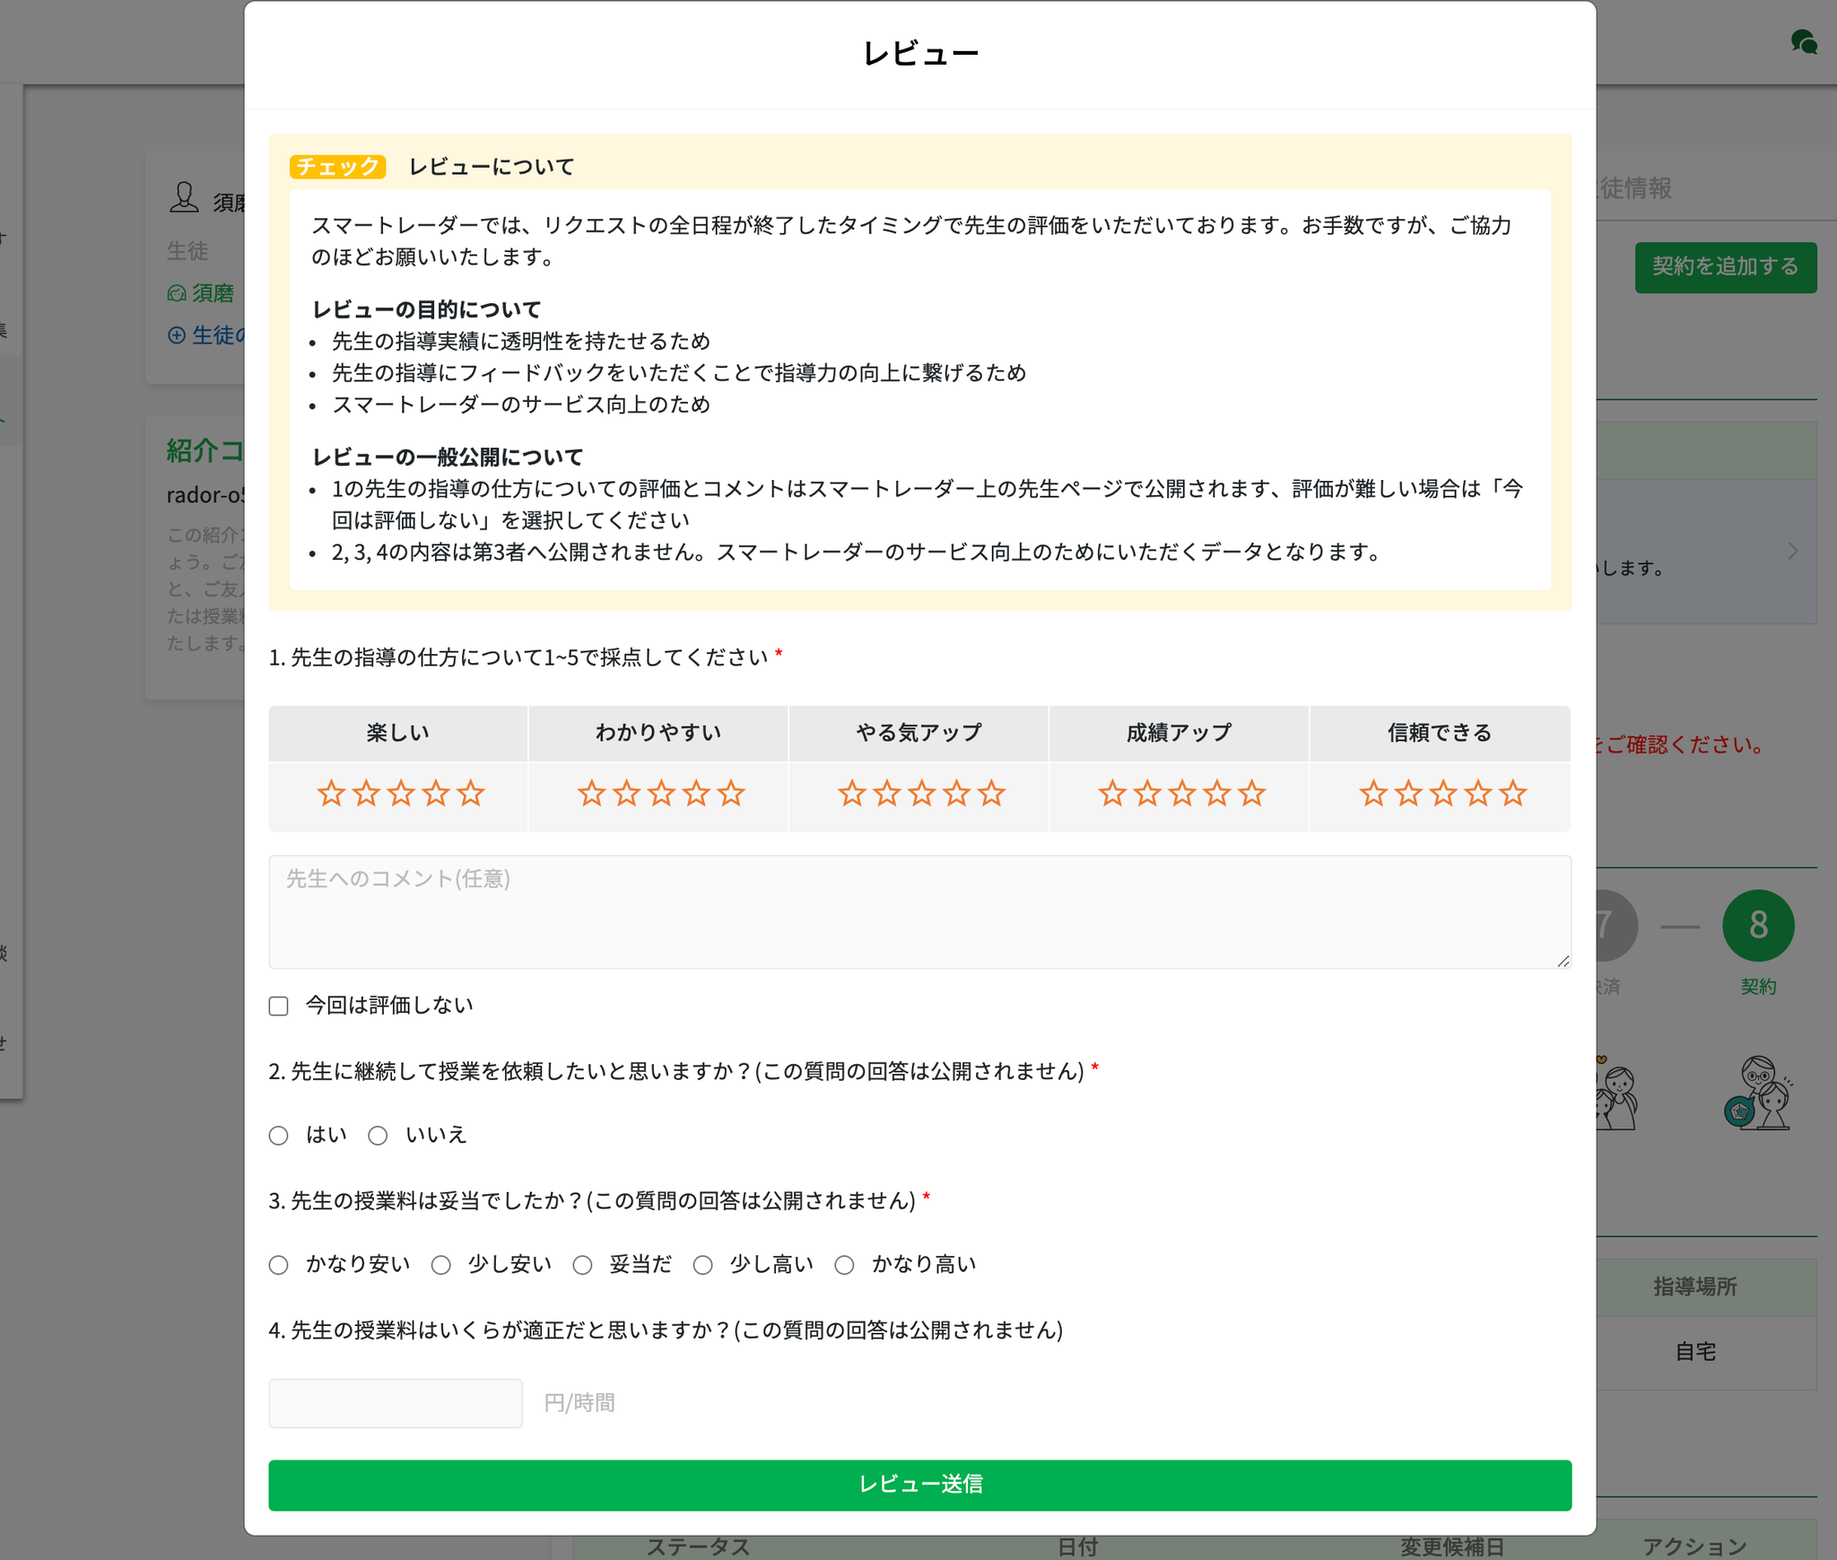The width and height of the screenshot is (1837, 1560).
Task: Choose 少し安い for lesson fee
Action: (440, 1265)
